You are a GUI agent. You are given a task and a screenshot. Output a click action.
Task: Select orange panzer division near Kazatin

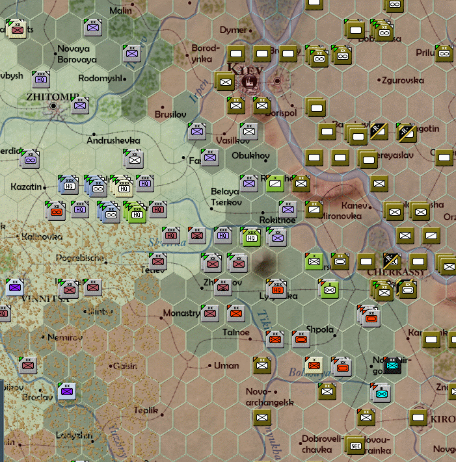(x=57, y=212)
